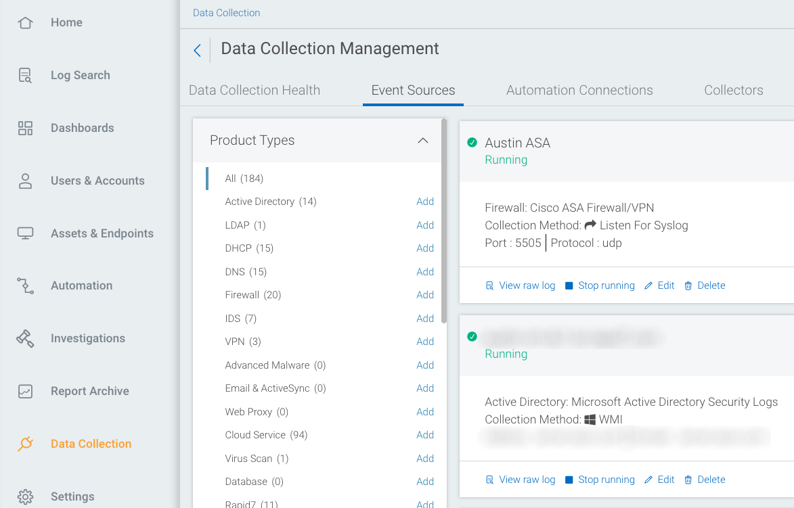The image size is (794, 508).
Task: Click Austin ASA delete trash icon
Action: pos(688,286)
